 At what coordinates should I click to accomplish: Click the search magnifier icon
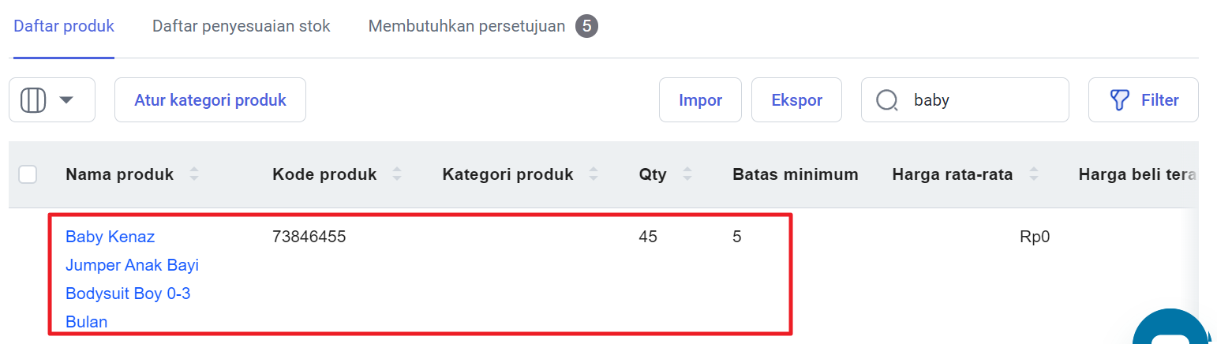(888, 100)
